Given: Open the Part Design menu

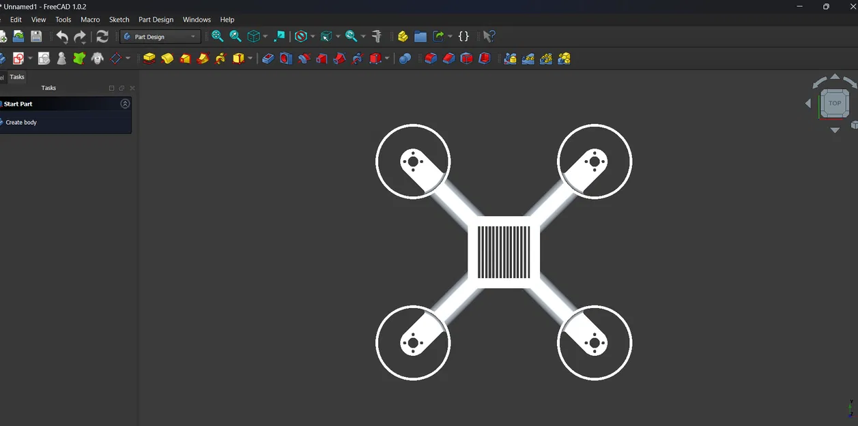Looking at the screenshot, I should 156,19.
